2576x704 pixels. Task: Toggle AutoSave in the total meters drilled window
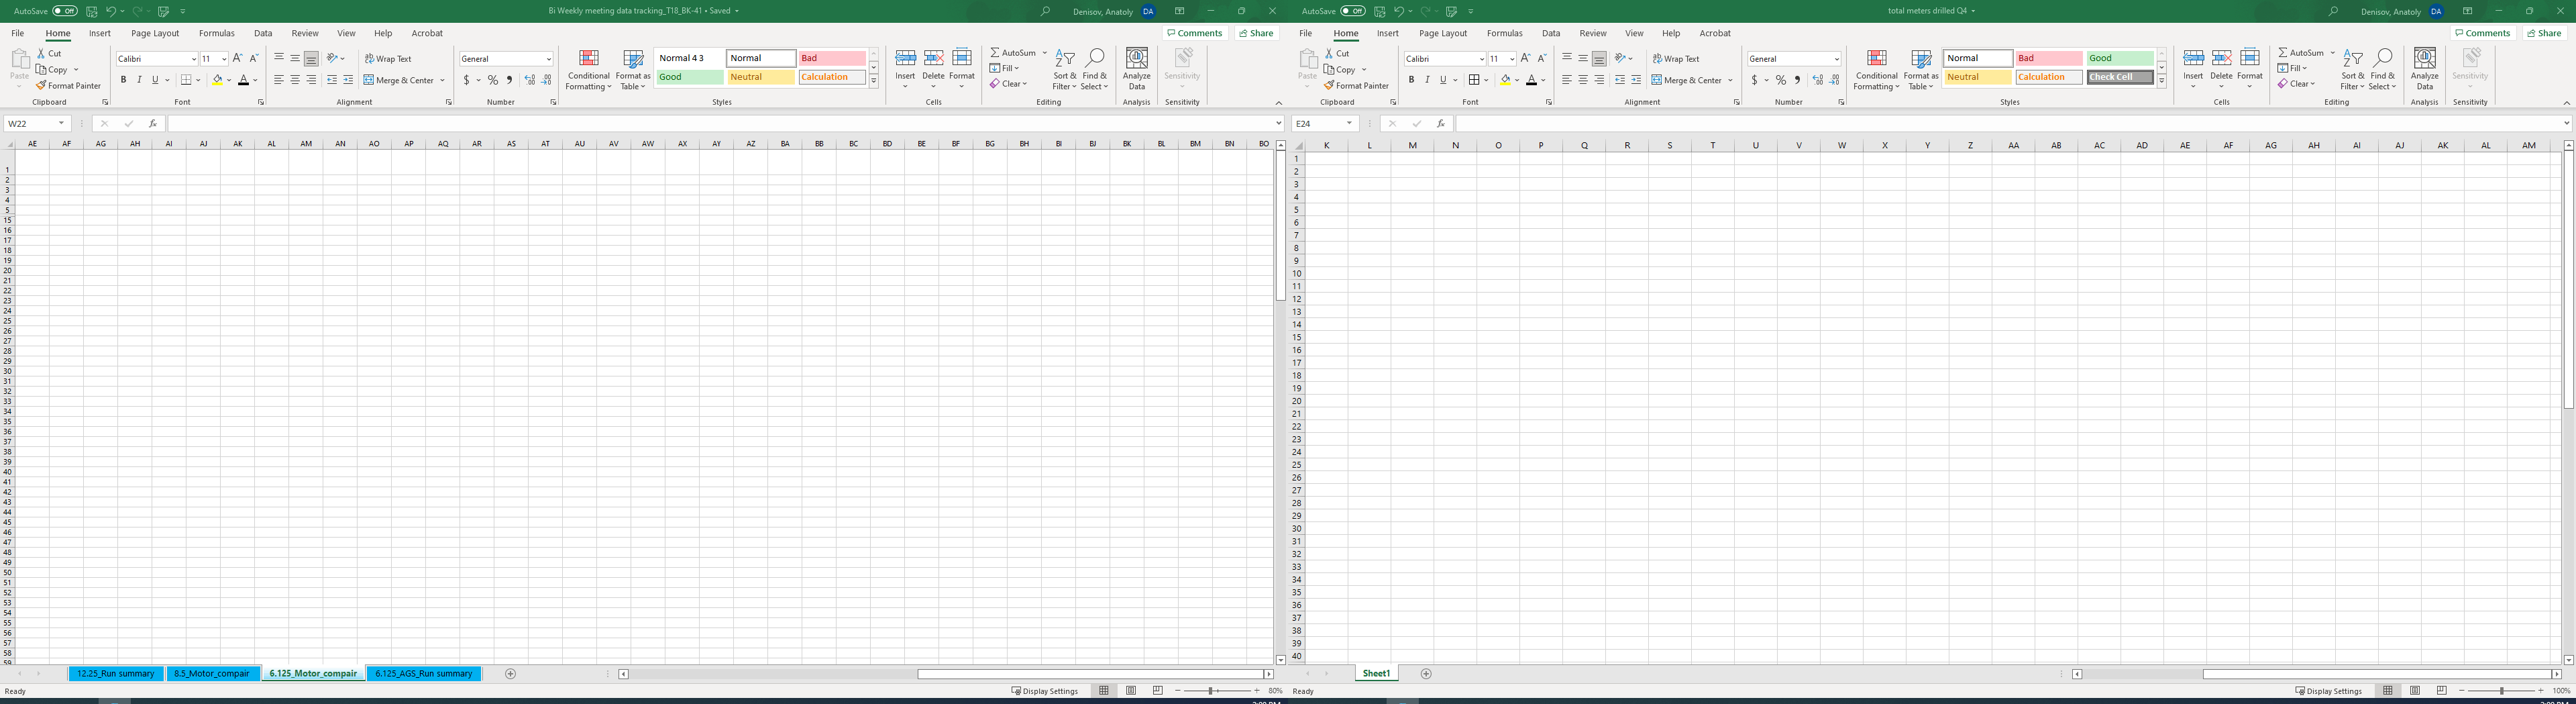(x=1353, y=11)
